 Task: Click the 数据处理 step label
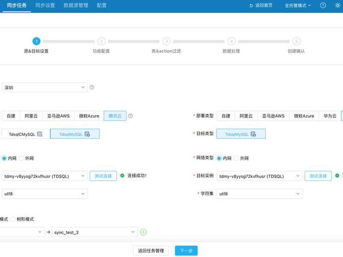[x=231, y=51]
